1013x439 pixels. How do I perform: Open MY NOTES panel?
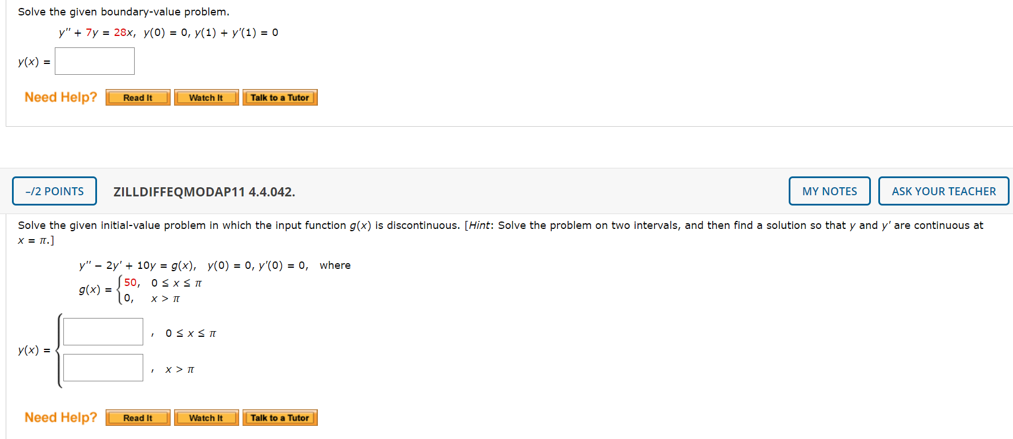pyautogui.click(x=829, y=191)
